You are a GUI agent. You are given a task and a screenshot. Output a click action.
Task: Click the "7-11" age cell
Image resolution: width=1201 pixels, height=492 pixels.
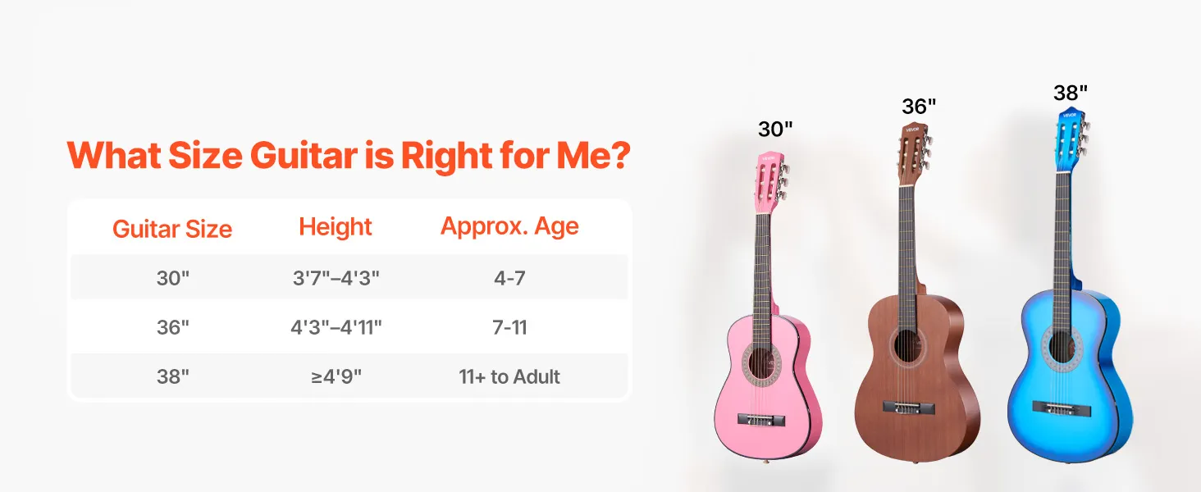[509, 327]
